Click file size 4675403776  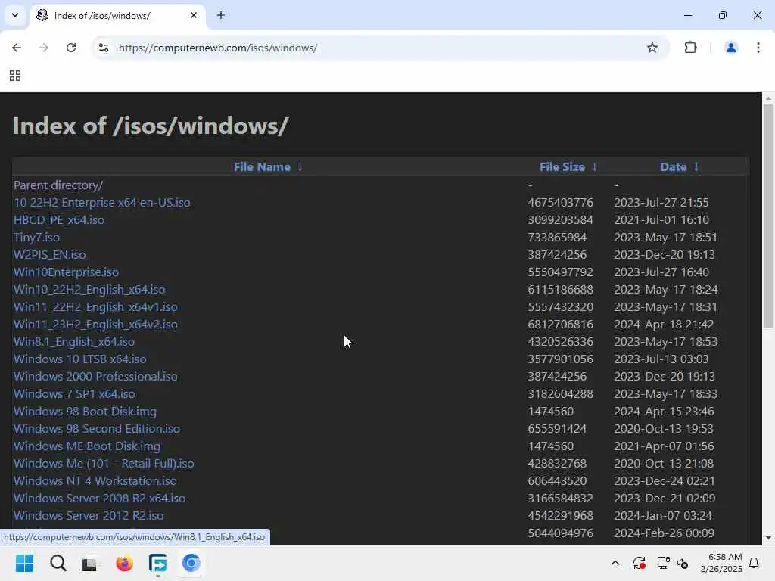click(560, 203)
